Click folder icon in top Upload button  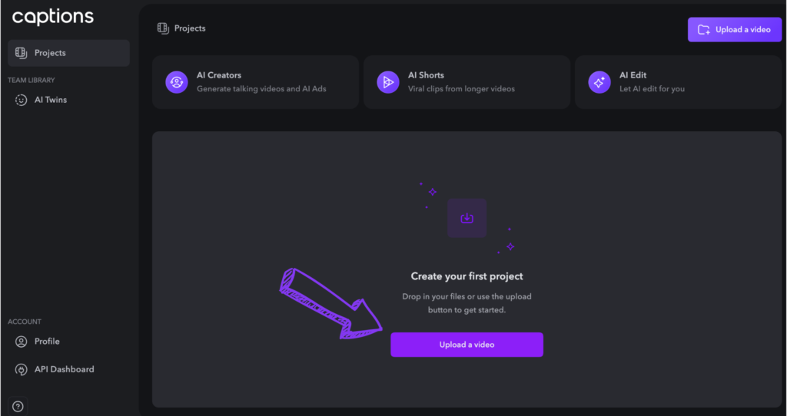point(704,30)
